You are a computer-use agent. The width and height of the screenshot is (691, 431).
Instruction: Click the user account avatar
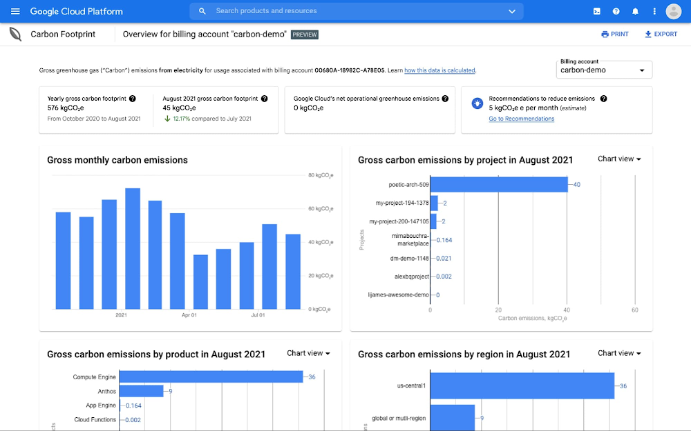point(674,12)
